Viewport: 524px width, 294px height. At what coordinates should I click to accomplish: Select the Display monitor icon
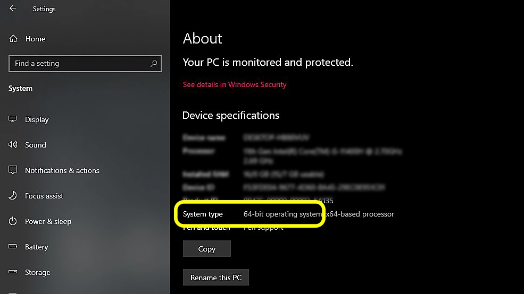pyautogui.click(x=13, y=119)
